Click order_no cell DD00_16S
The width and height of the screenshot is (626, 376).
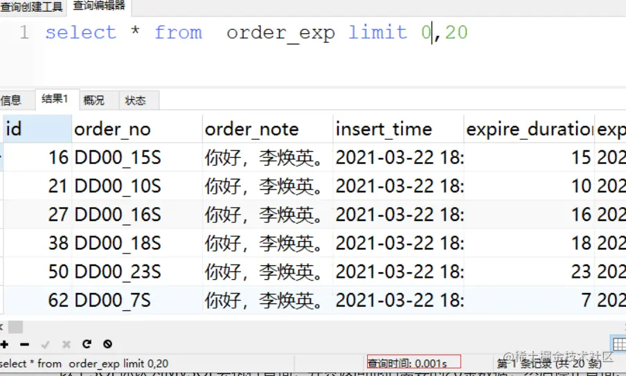click(x=137, y=215)
